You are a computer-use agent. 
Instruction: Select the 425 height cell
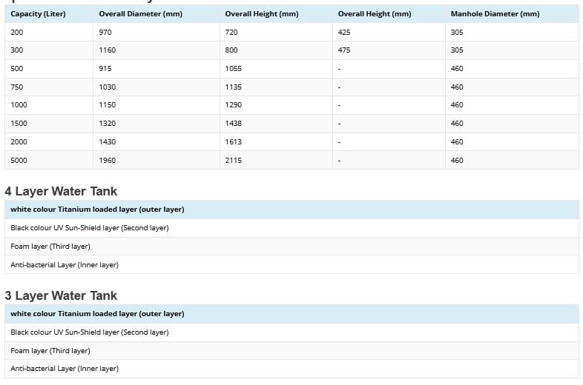[x=344, y=33]
